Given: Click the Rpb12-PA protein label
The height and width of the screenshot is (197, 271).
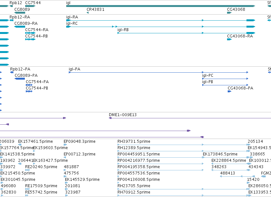Looking at the screenshot, I should [x=20, y=69].
